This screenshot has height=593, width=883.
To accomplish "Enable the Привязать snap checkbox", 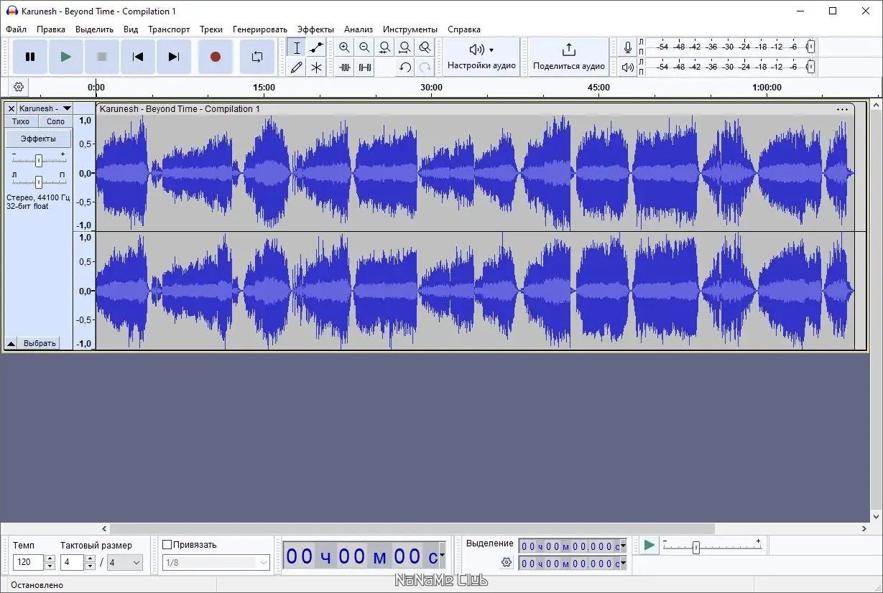I will coord(167,545).
